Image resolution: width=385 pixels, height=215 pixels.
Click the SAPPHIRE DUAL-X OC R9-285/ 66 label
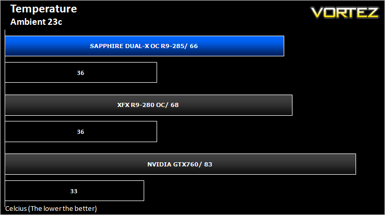click(x=144, y=46)
